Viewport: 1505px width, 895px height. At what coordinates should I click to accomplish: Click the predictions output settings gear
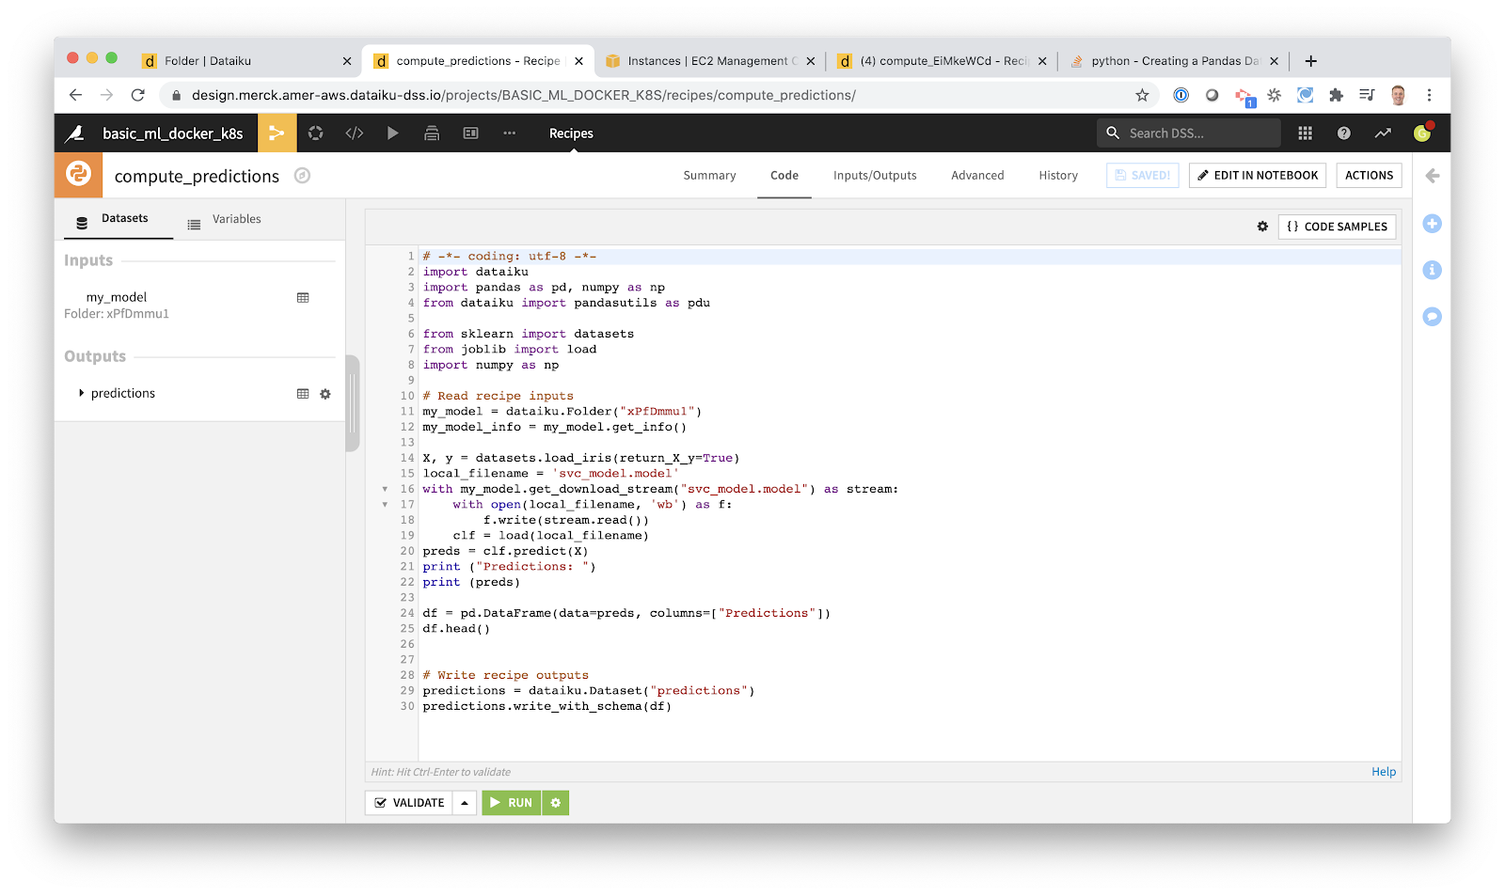coord(325,394)
